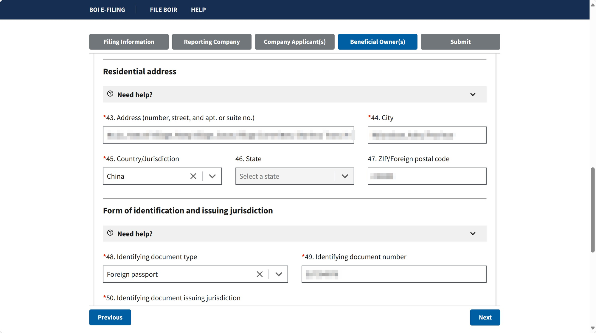Open Country/Jurisdiction dropdown arrow
Screen dimensions: 596x333
212,176
